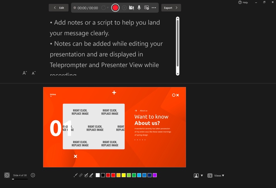Toggle the teleprompter notes icon
The width and height of the screenshot is (276, 188).
point(146,8)
